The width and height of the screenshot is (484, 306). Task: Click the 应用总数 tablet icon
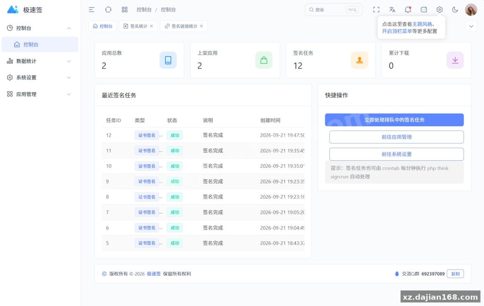point(168,60)
